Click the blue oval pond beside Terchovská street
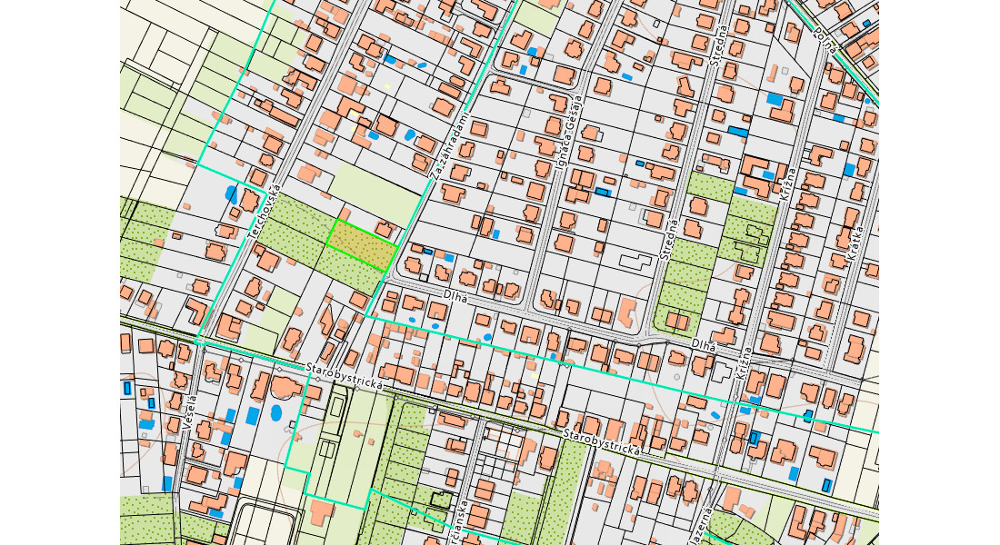The height and width of the screenshot is (545, 1000). coord(230,193)
